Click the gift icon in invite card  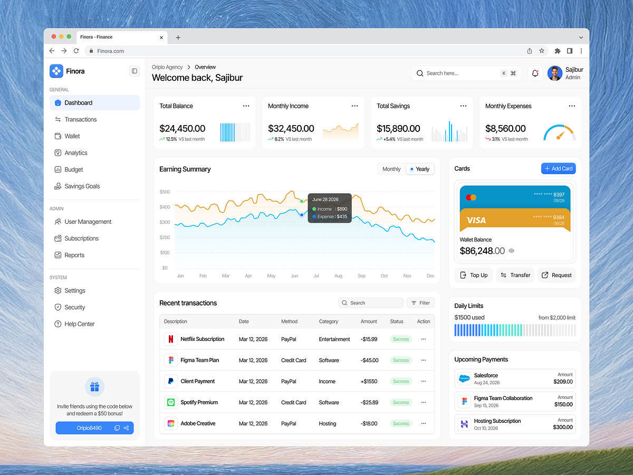[94, 387]
